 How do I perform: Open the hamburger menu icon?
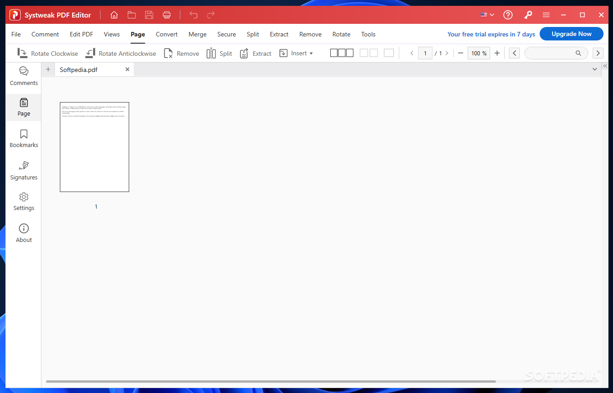[546, 15]
